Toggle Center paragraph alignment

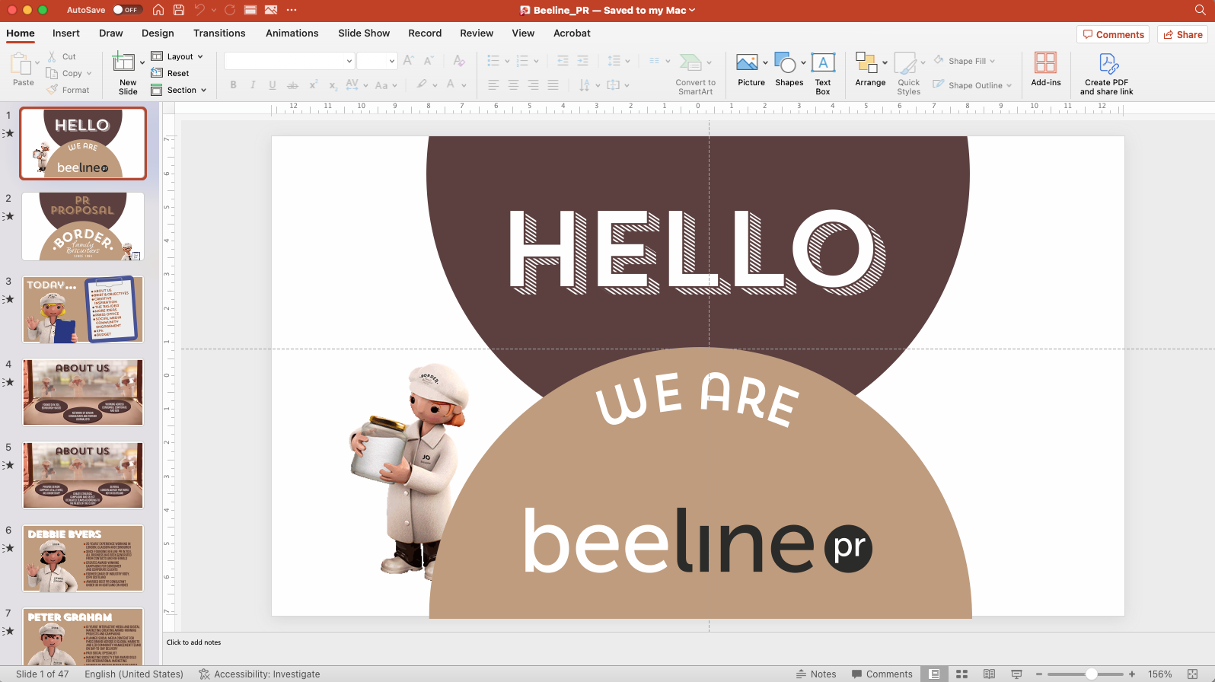tap(513, 84)
